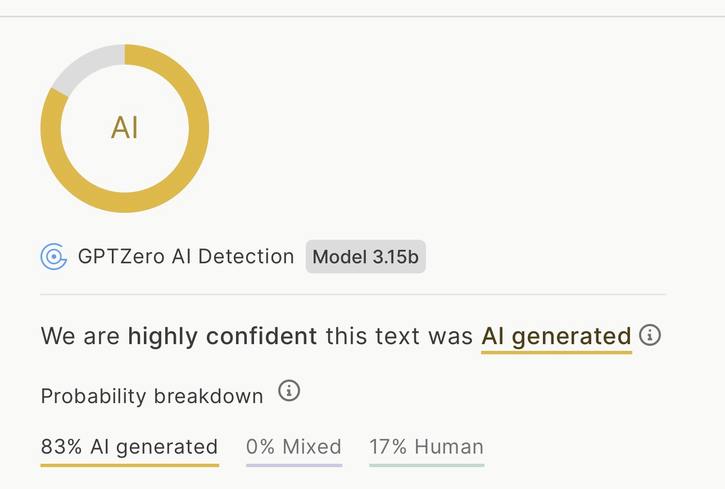
Task: Click green bar under 17% Human
Action: tap(427, 465)
